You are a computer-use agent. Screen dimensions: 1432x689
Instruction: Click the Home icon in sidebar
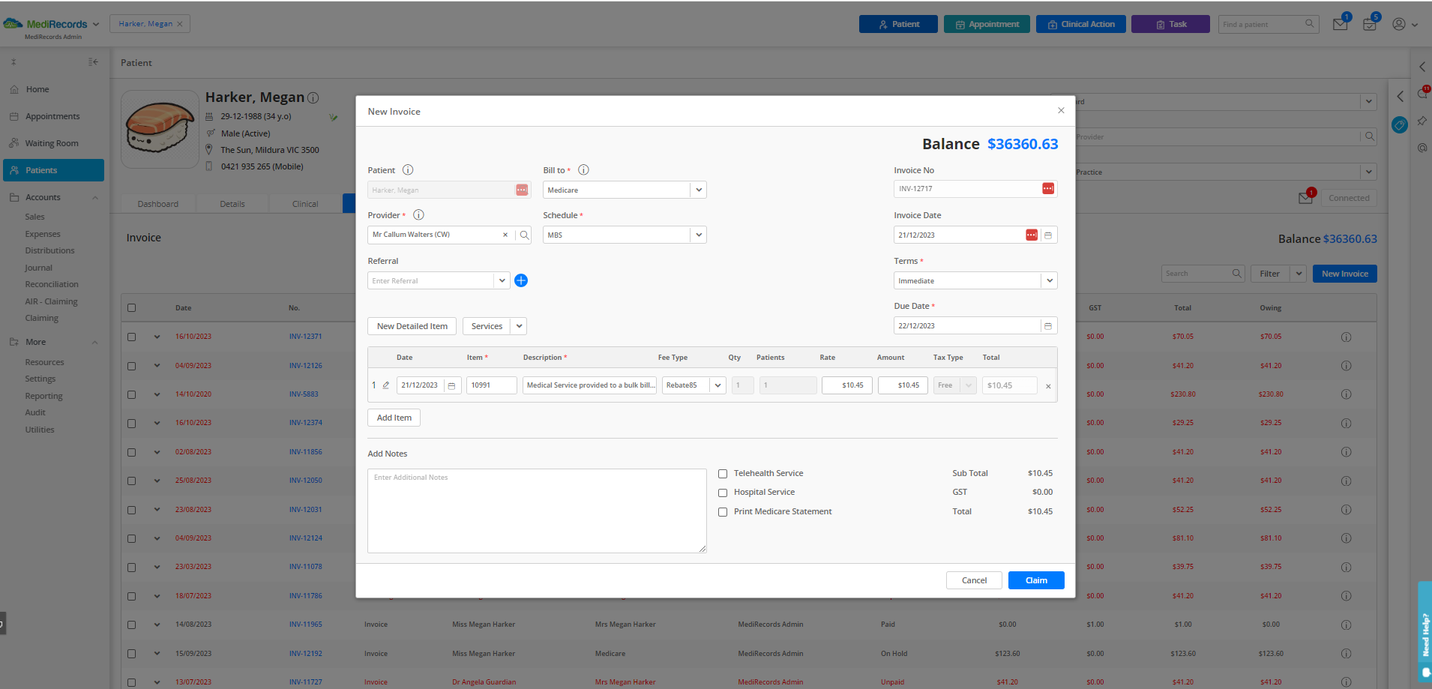click(14, 89)
